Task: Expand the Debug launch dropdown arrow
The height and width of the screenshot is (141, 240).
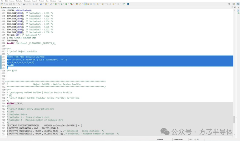Action: [x=64, y=4]
